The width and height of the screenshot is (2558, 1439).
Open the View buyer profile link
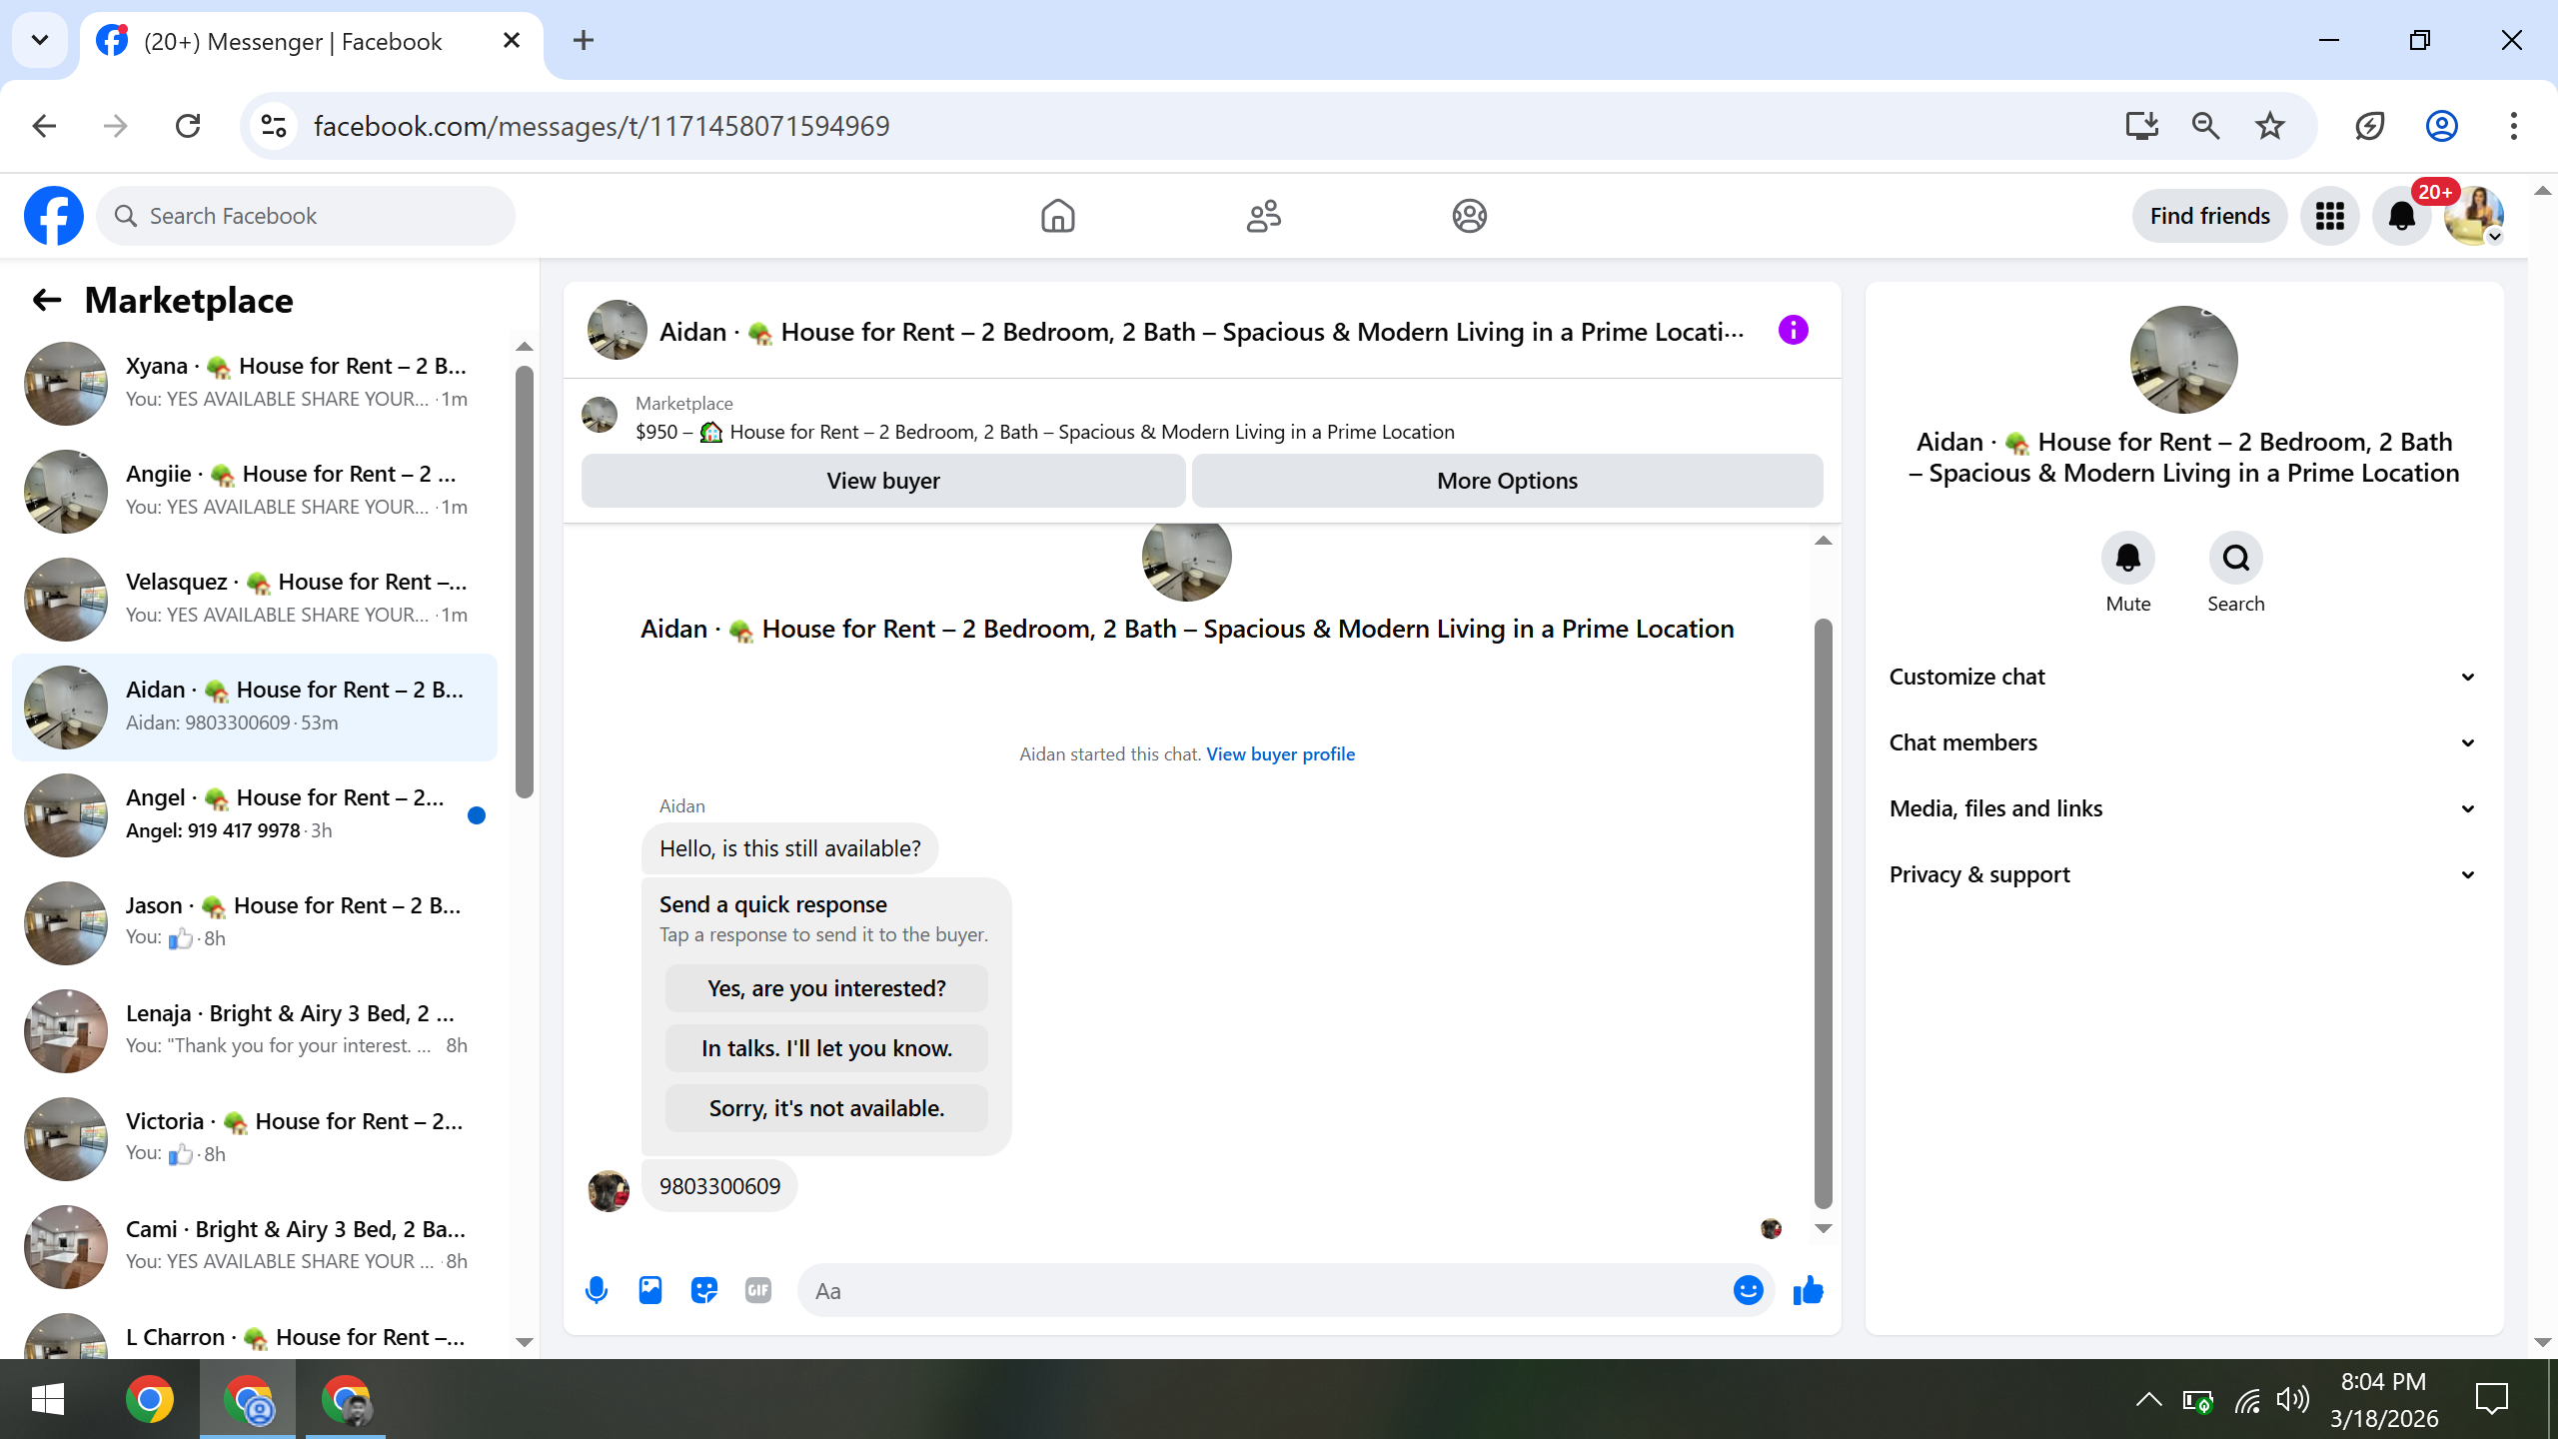1280,754
